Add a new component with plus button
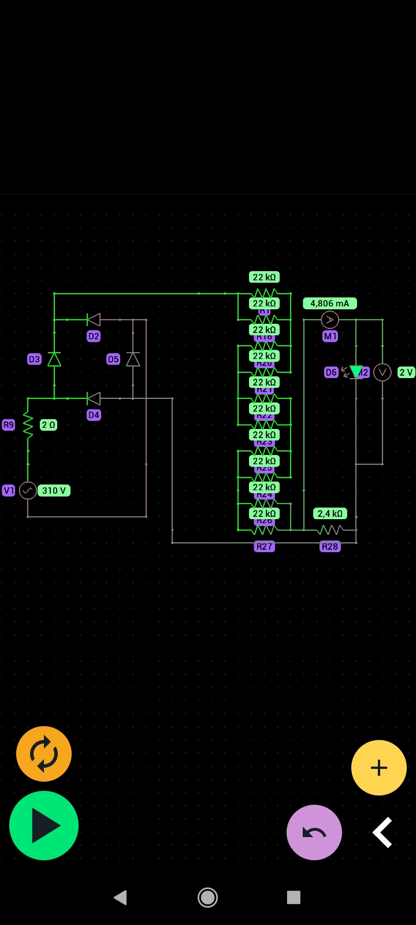 click(x=379, y=768)
